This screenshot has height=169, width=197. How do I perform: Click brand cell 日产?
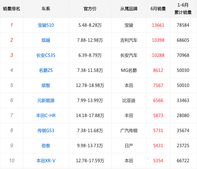(x=129, y=146)
